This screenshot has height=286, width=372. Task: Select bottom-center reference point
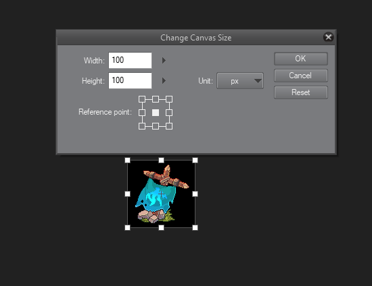(x=156, y=126)
